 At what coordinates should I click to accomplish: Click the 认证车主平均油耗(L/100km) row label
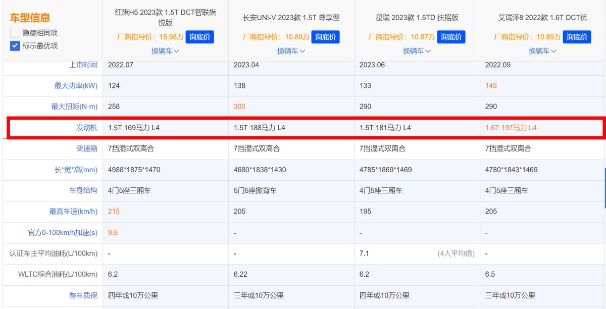54,253
